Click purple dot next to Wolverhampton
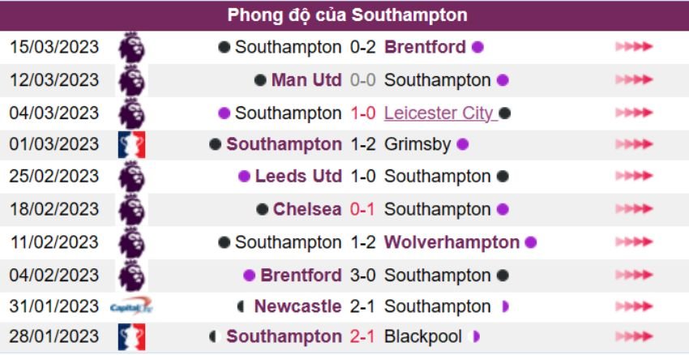Viewport: 689px width, 355px height. (531, 242)
